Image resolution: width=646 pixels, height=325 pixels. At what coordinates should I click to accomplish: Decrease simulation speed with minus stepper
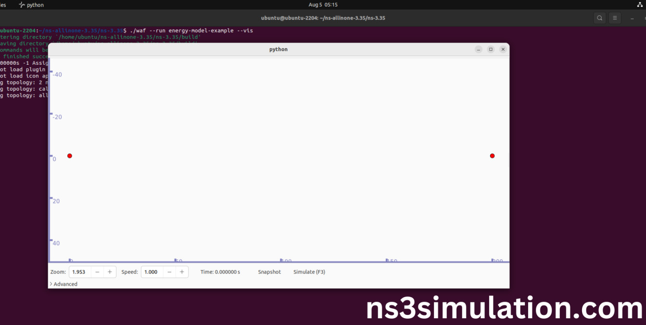(x=169, y=272)
